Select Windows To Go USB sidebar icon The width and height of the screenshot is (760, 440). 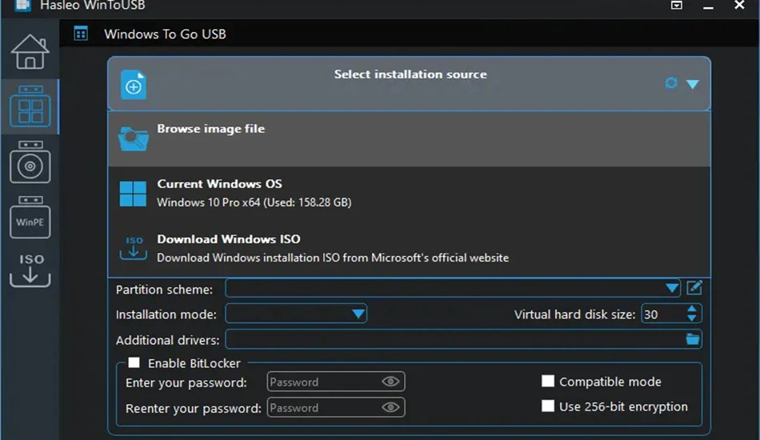pyautogui.click(x=30, y=106)
